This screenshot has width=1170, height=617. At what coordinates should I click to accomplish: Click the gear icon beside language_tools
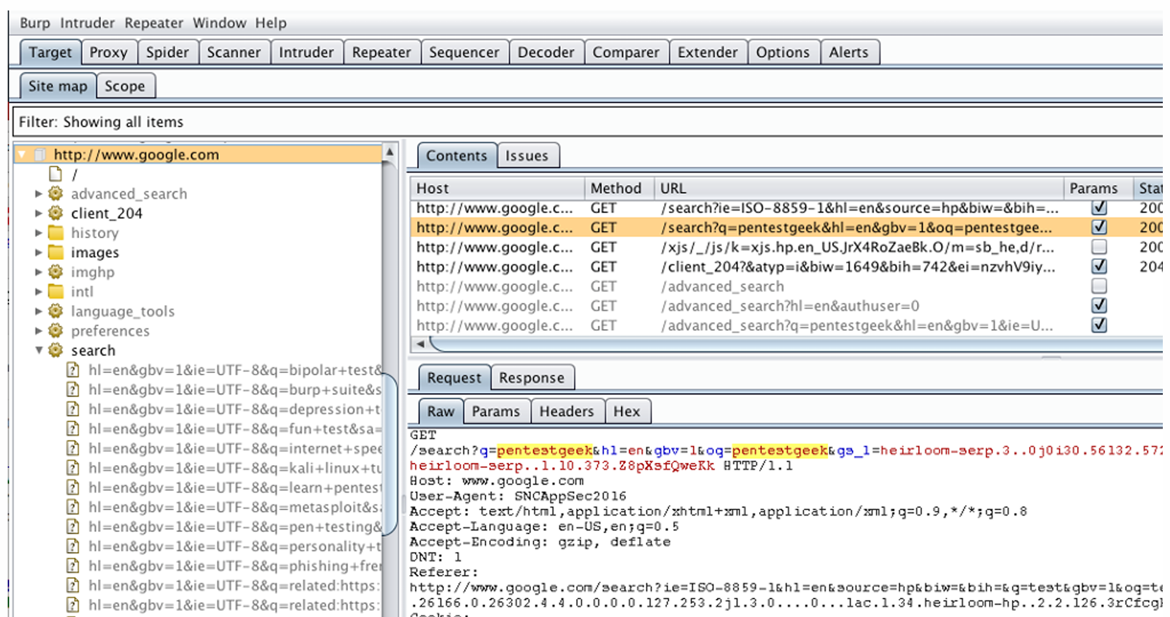tap(56, 311)
